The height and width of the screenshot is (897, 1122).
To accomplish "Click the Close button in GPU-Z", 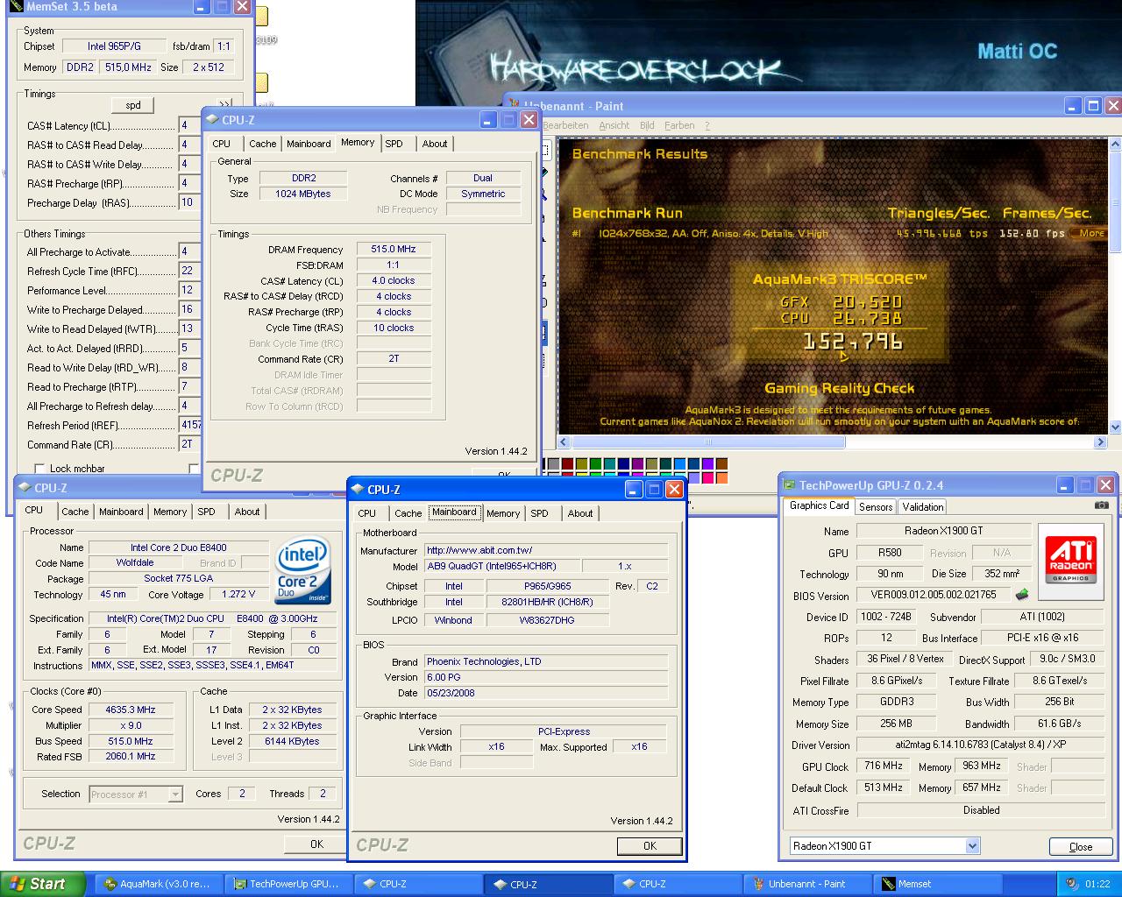I will (x=1081, y=847).
